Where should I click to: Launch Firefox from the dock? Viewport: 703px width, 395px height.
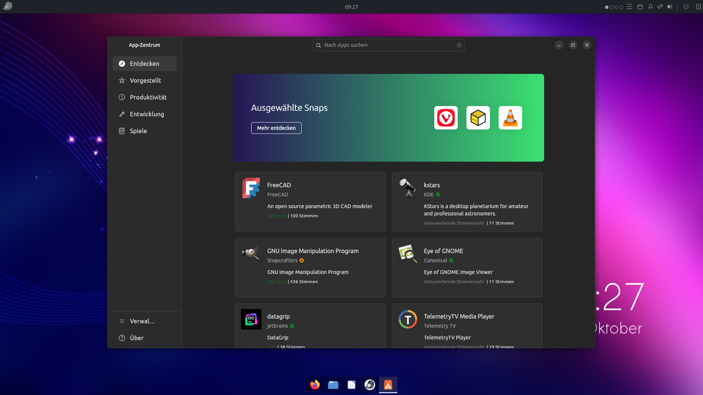(315, 385)
